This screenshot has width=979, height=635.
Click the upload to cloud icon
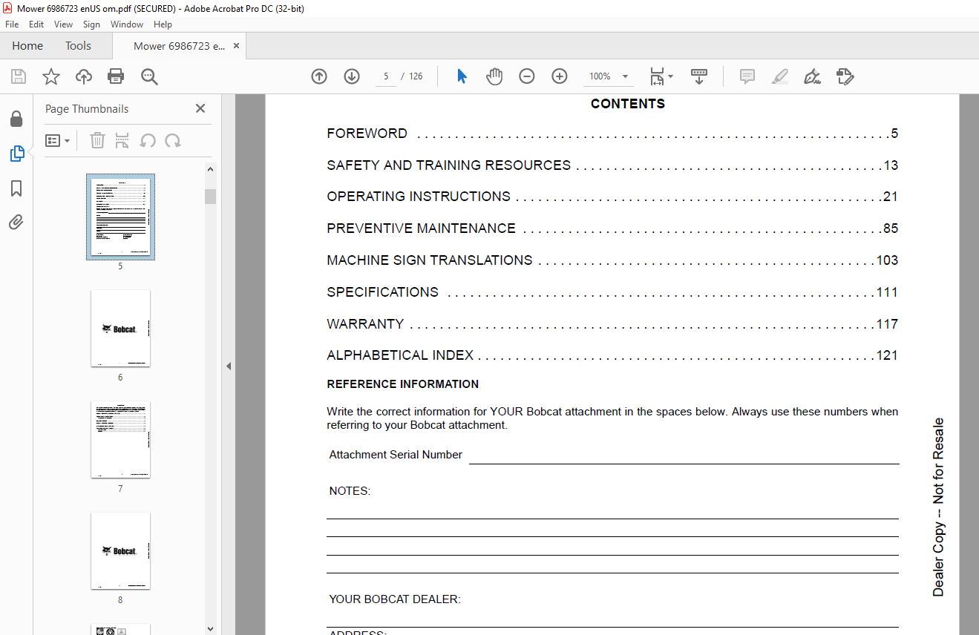pyautogui.click(x=84, y=76)
